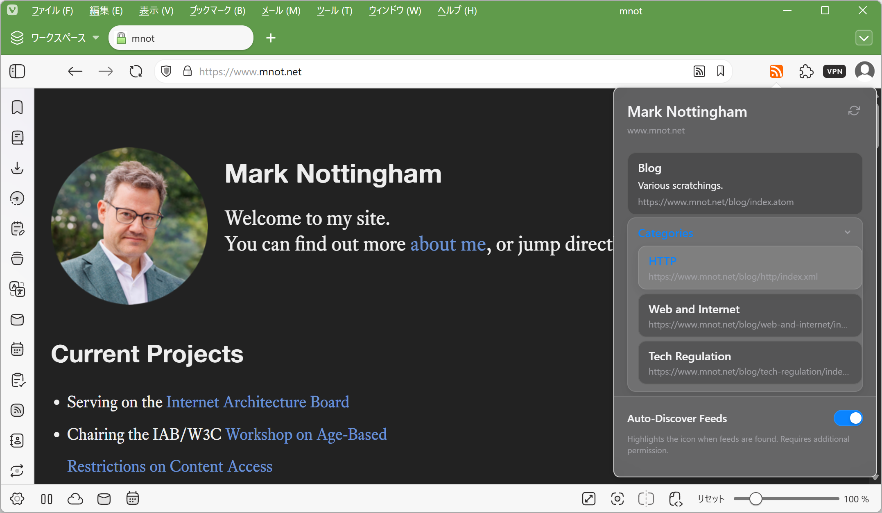
Task: Open the Feeds panel in sidebar
Action: click(x=17, y=410)
